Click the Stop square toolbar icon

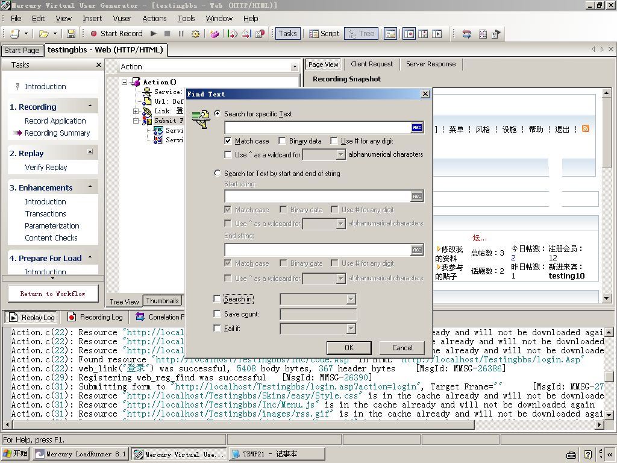(168, 34)
